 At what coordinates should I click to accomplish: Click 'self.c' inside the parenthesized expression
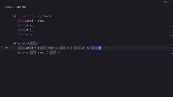point(79,48)
